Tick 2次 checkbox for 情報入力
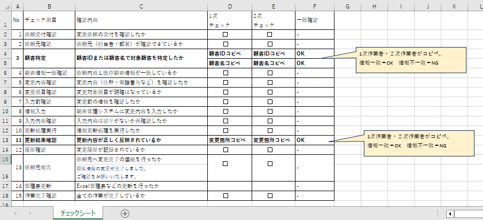Screen dimensions: 483x220 coord(270,111)
